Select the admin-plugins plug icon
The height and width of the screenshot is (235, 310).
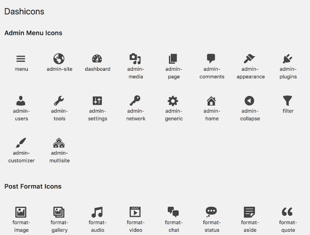point(287,59)
